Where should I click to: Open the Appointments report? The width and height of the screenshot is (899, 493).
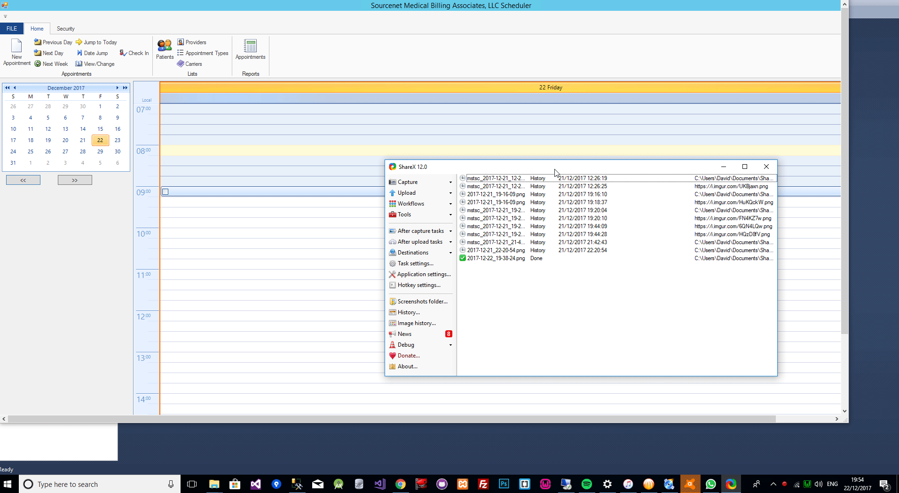point(251,49)
